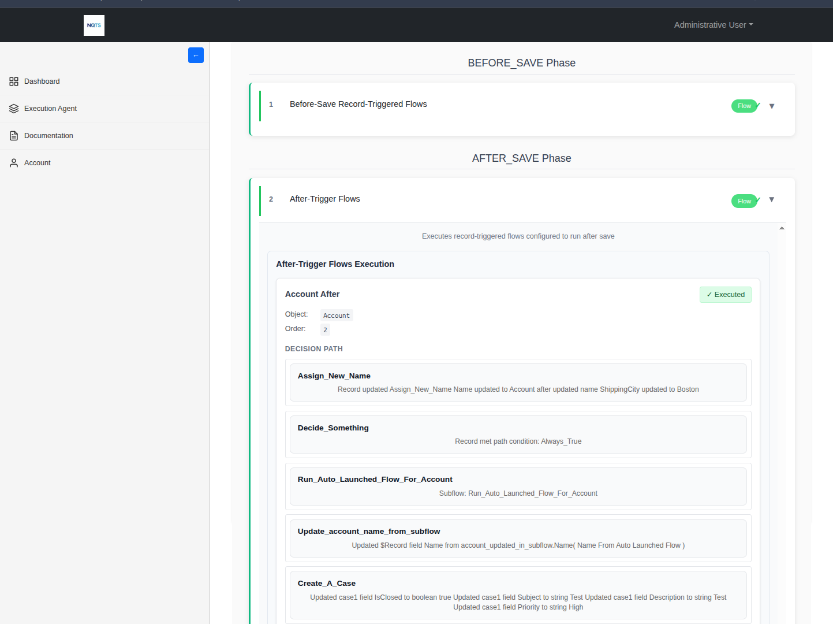
Task: Click the scroll-up arrow in the execution panel
Action: pos(782,228)
